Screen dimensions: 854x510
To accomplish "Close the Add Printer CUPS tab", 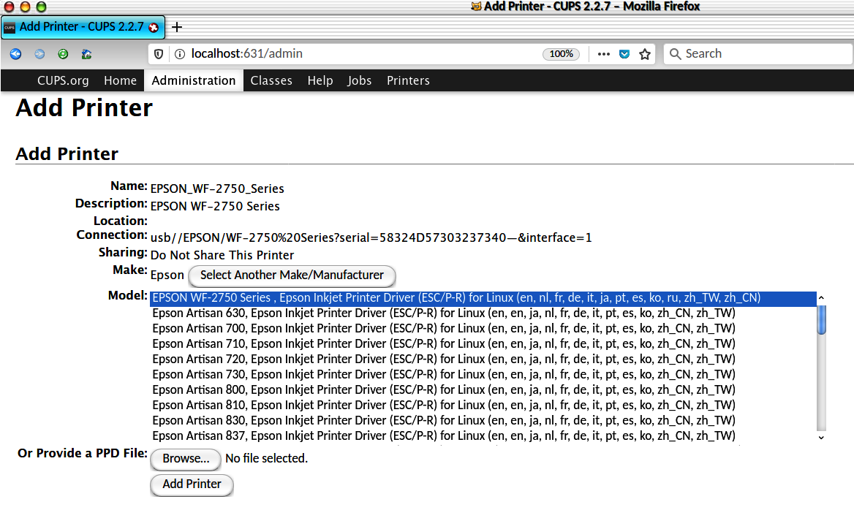I will point(154,27).
